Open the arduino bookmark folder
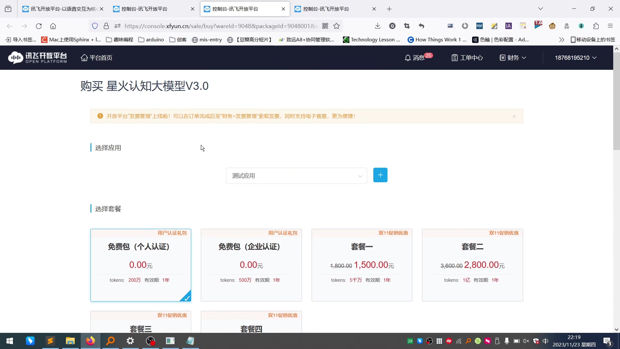 pos(151,40)
